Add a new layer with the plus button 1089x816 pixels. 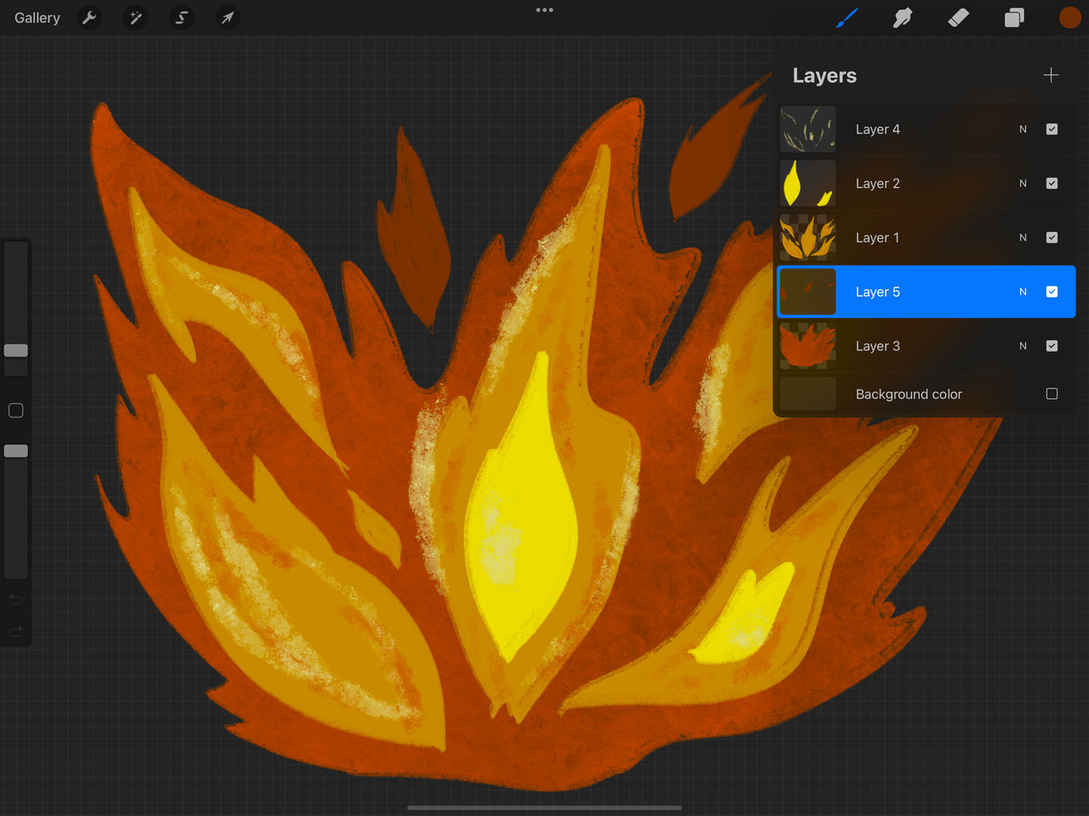[1051, 75]
